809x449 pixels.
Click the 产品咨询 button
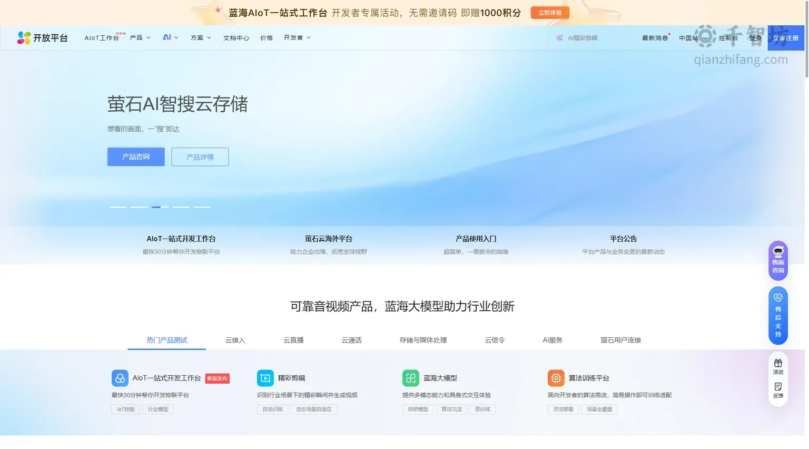point(136,157)
